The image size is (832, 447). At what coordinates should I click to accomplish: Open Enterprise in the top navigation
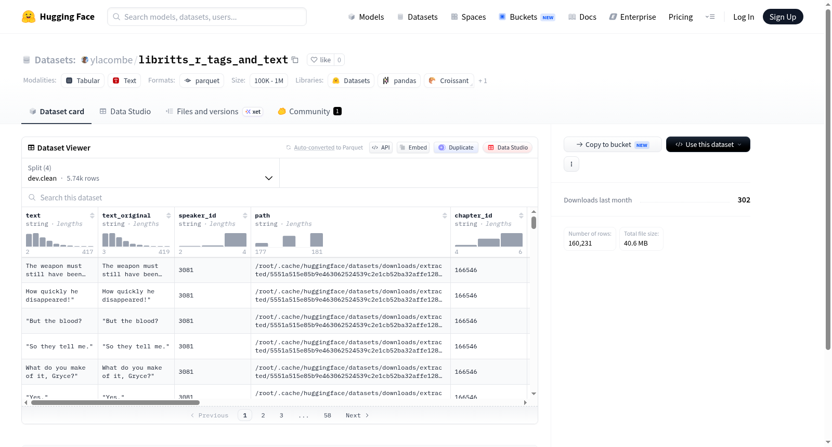coord(632,17)
